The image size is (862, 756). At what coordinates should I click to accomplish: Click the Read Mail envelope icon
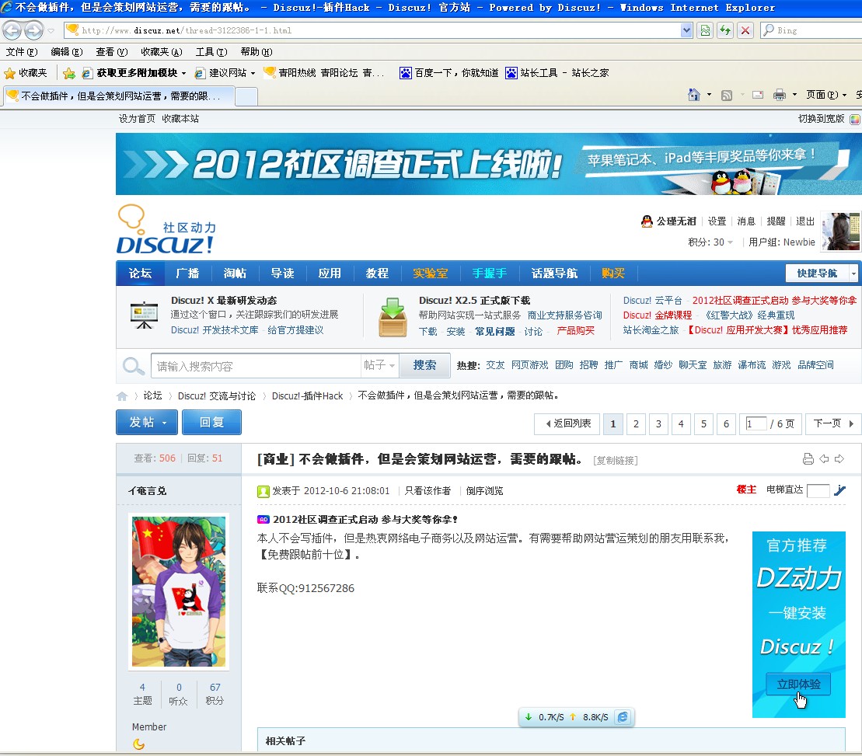click(x=758, y=95)
